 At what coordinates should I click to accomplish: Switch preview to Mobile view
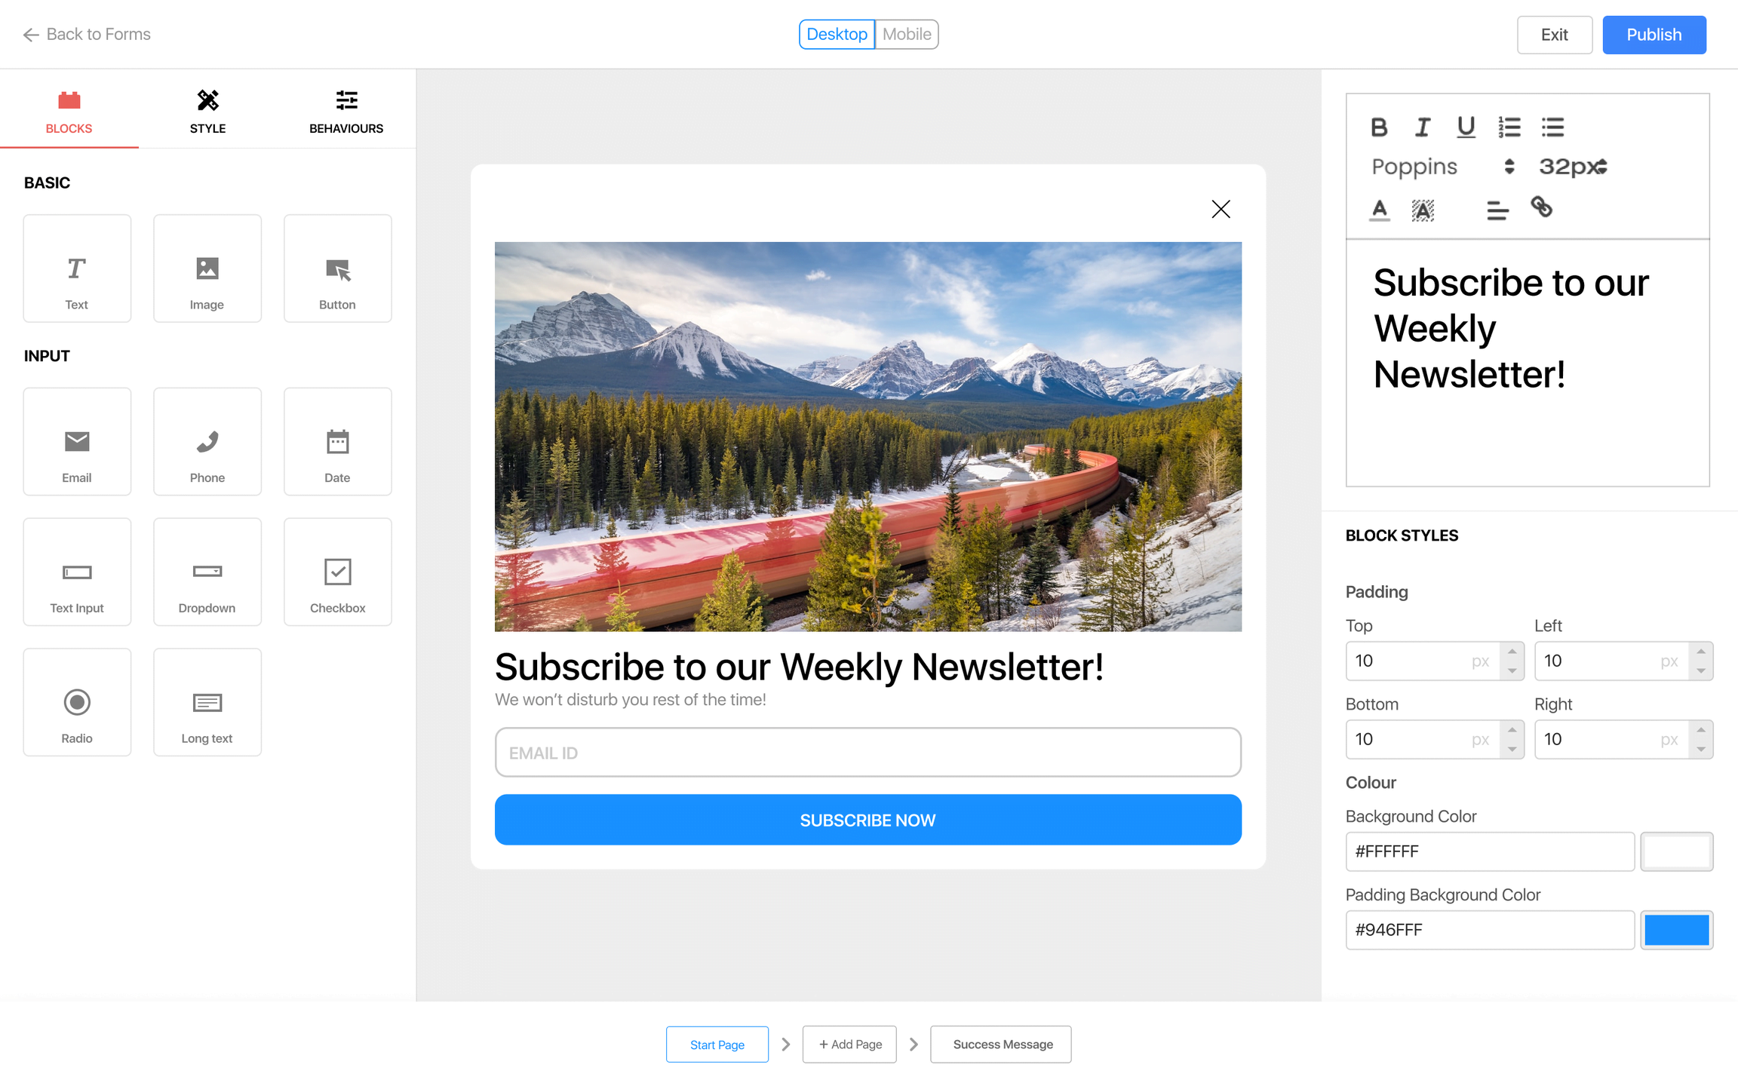907,34
